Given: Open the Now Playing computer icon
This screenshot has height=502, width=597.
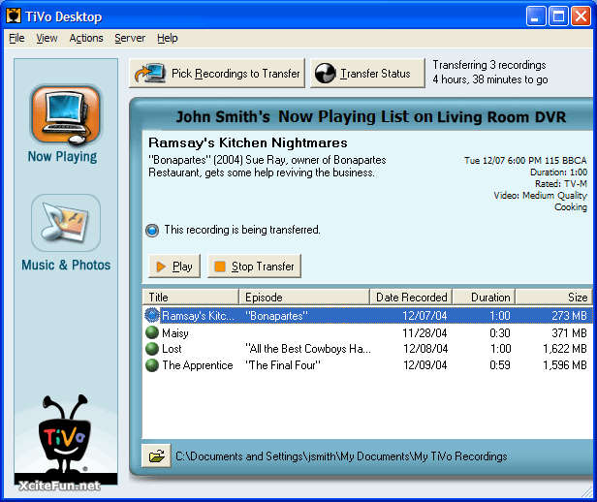Looking at the screenshot, I should (x=66, y=115).
